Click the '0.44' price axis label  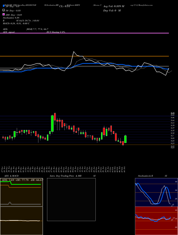172,120
